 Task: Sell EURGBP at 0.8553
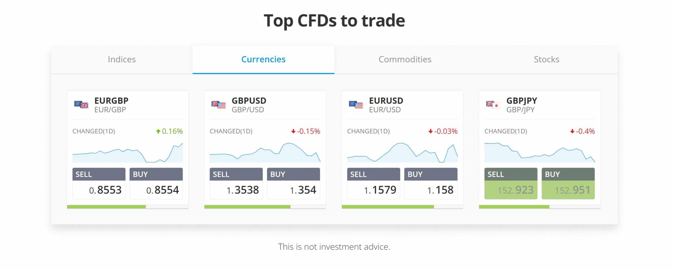99,183
